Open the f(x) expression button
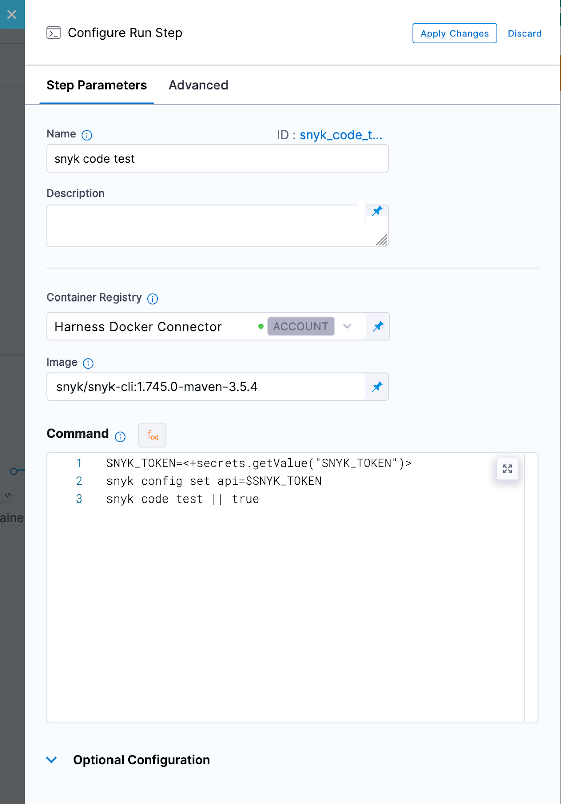 (x=152, y=435)
